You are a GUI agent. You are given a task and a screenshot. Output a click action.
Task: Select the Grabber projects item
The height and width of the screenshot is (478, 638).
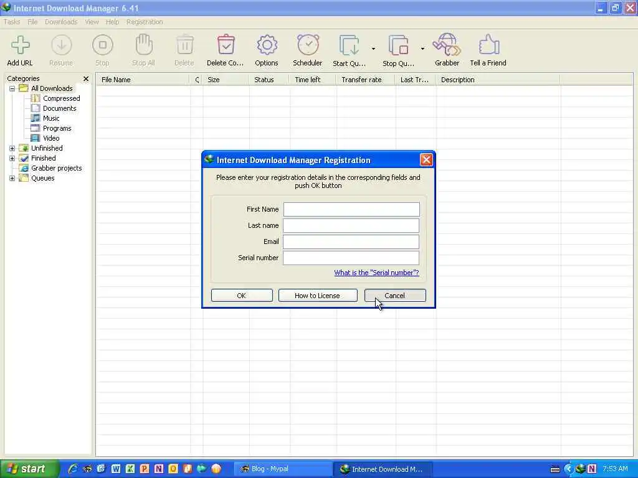click(56, 168)
